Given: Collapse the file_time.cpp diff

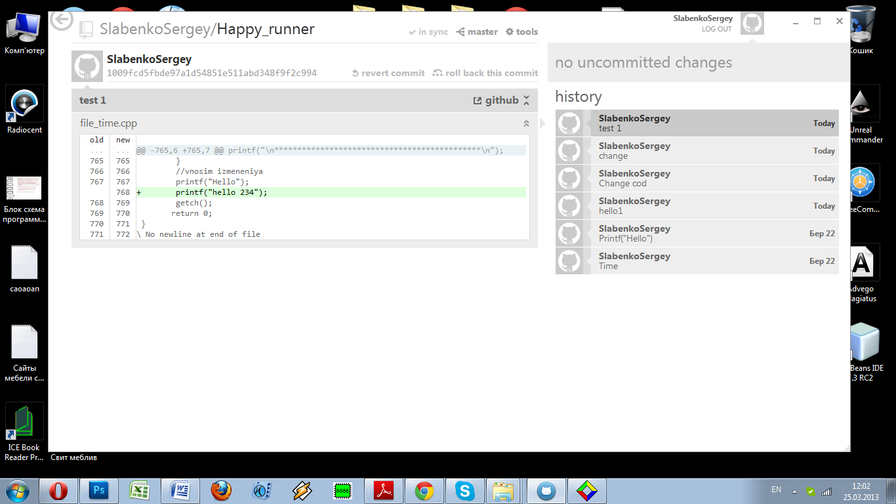Looking at the screenshot, I should pos(526,123).
